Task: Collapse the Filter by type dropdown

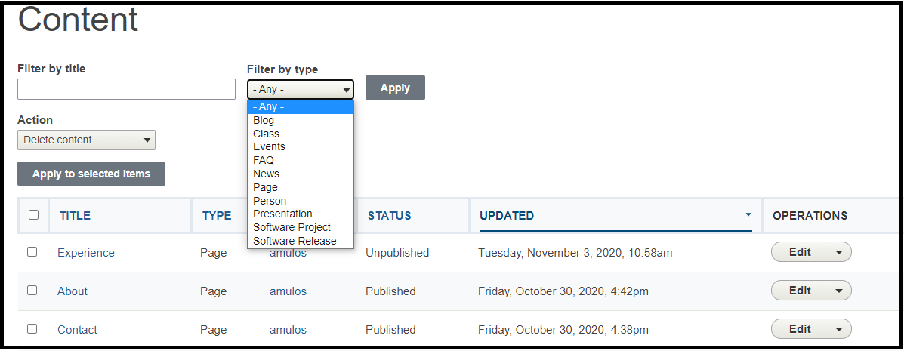Action: [x=300, y=89]
